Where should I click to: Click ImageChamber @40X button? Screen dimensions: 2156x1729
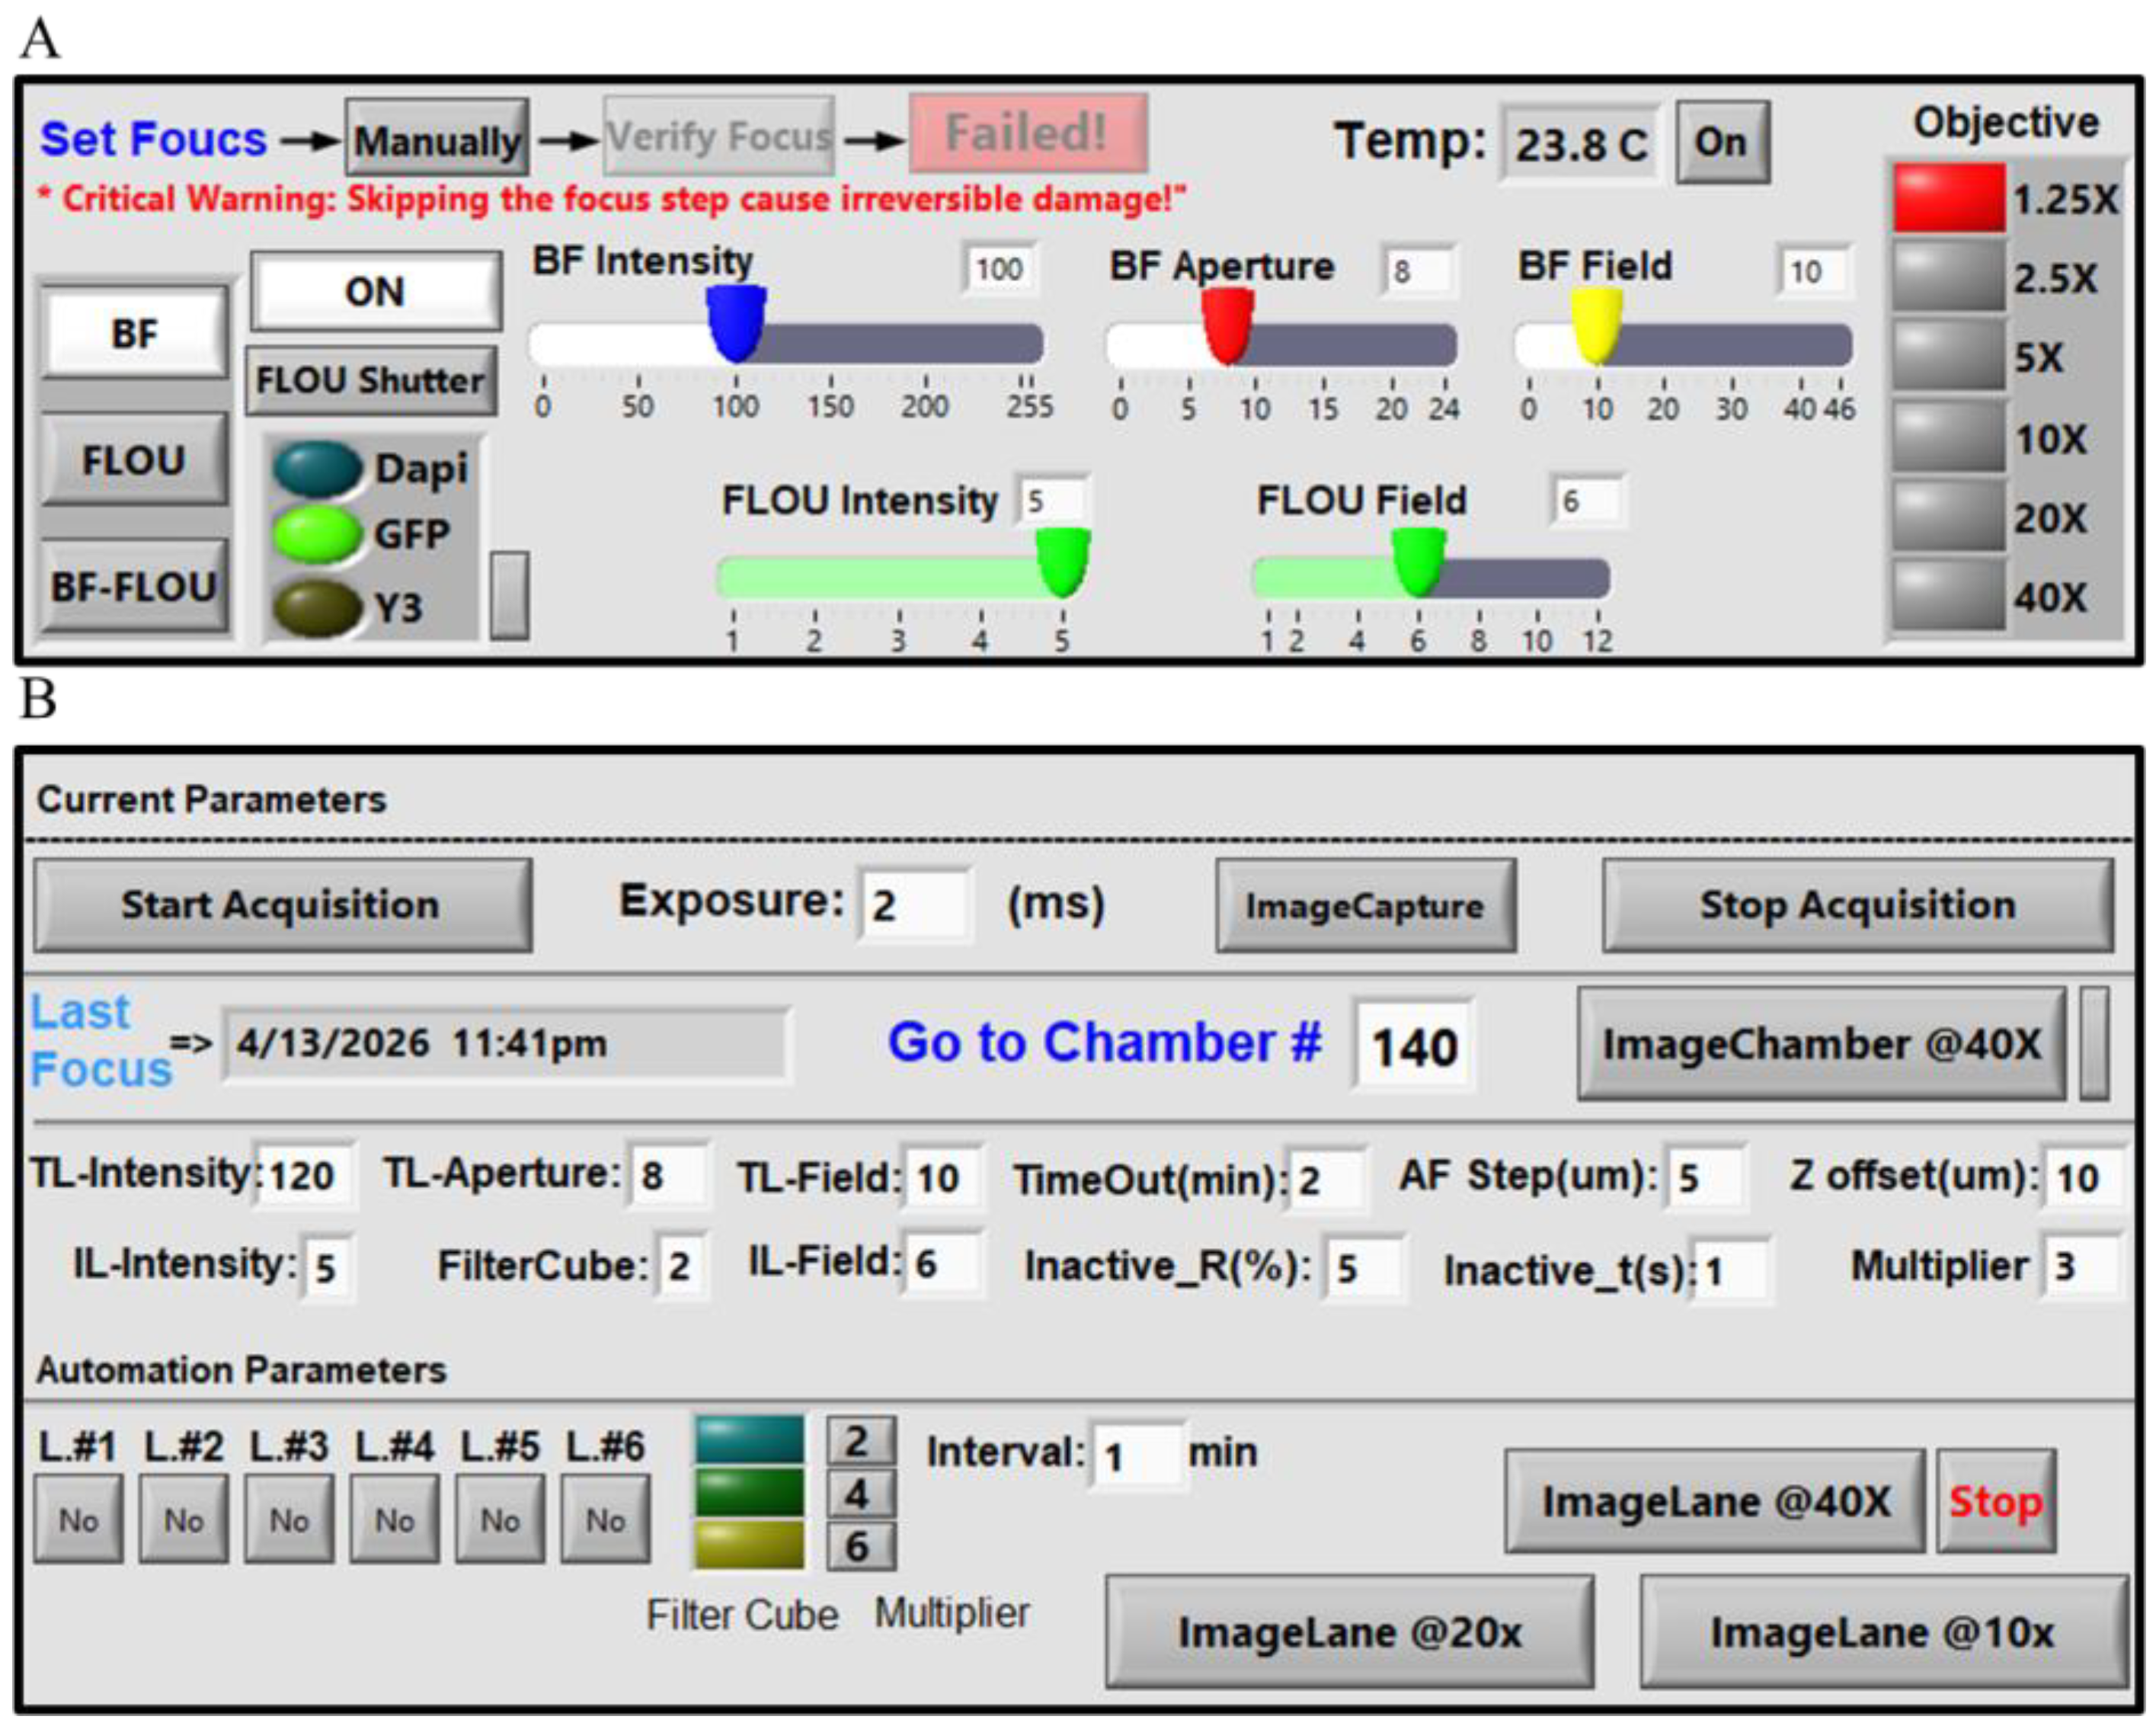tap(1821, 1044)
